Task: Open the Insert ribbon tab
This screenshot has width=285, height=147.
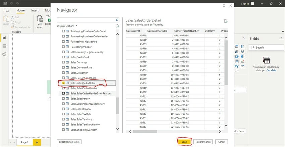Action: (35, 10)
